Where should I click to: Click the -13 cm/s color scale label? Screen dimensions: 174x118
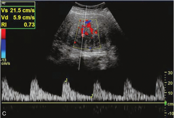tap(6, 62)
